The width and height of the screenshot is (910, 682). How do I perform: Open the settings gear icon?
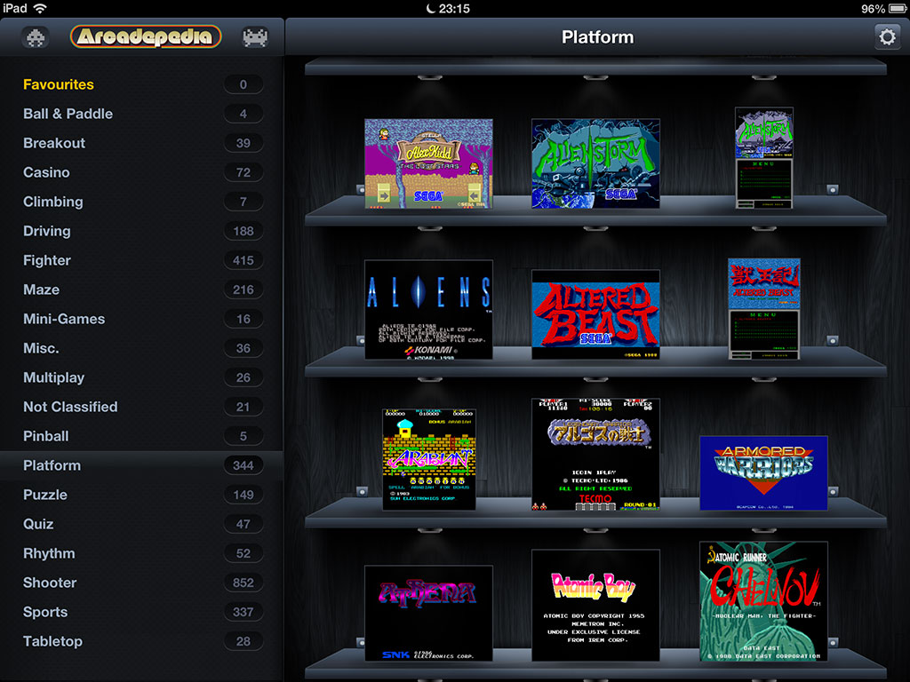(x=886, y=36)
